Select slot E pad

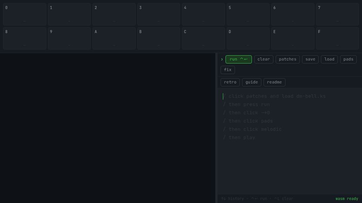point(293,38)
